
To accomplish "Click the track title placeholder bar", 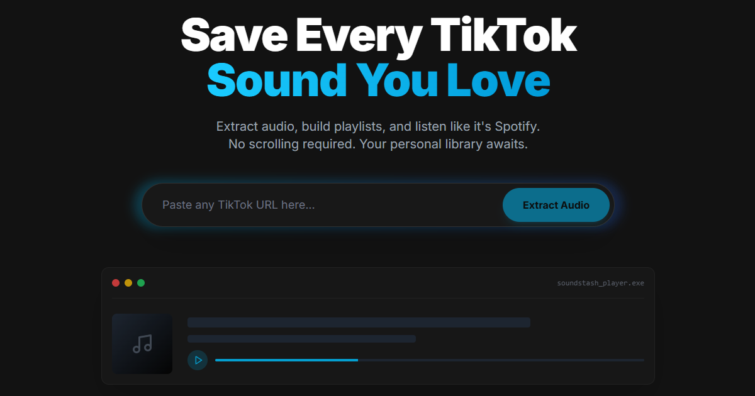I will 359,322.
